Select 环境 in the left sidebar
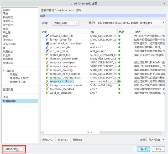168x154 pixels. click(5, 13)
